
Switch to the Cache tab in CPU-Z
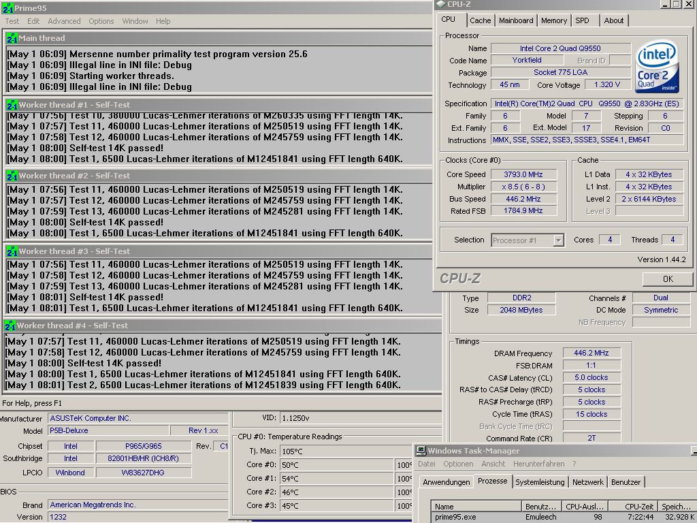tap(480, 20)
